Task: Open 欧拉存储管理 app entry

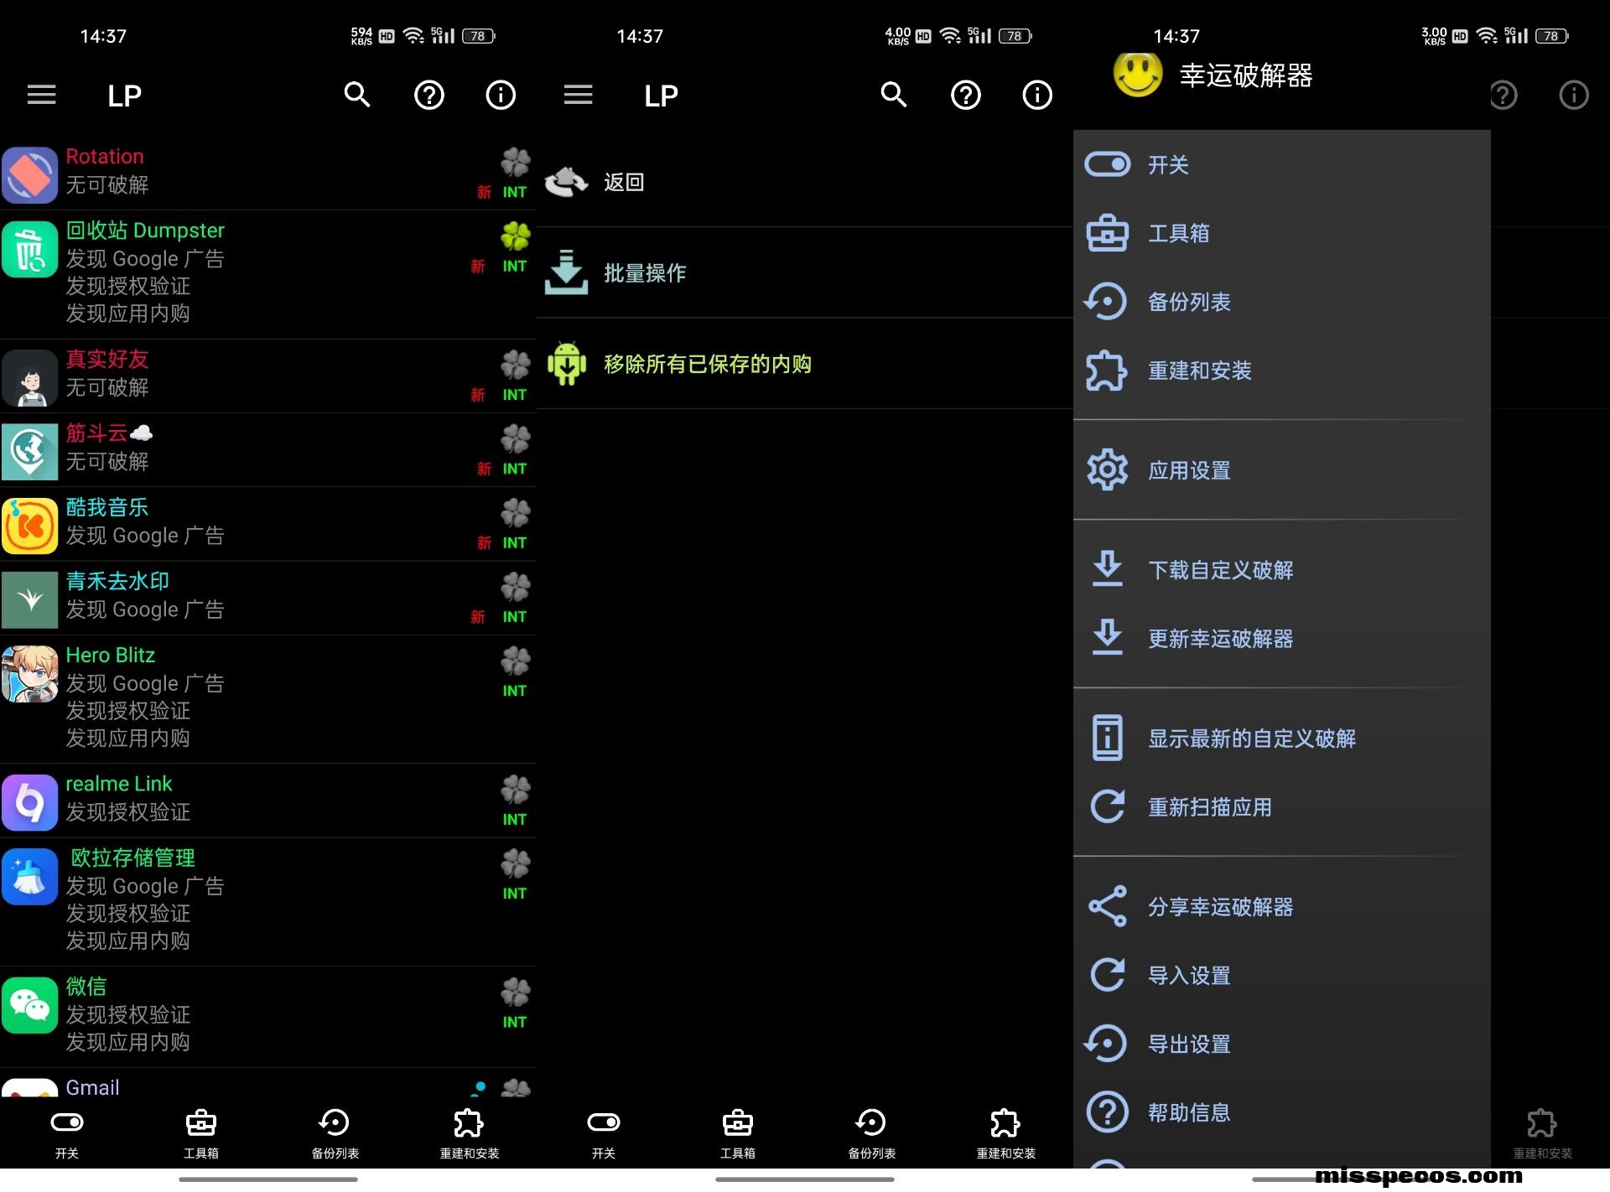Action: (x=268, y=902)
